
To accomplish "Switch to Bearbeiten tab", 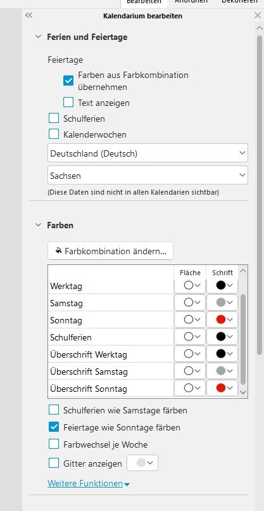I will click(x=144, y=2).
